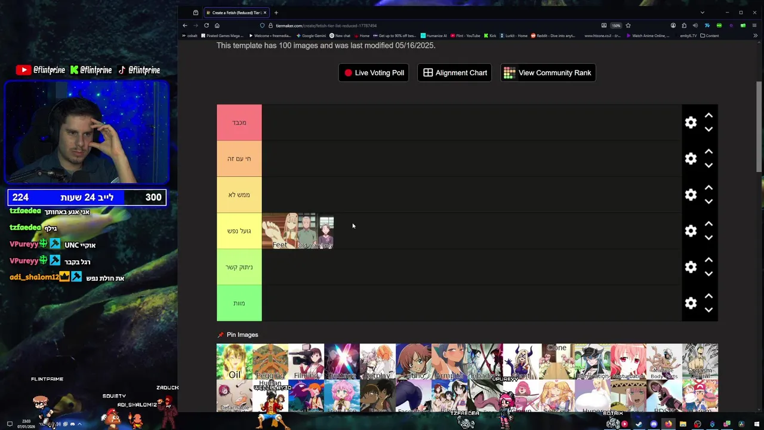This screenshot has height=430, width=764.
Task: Open Discord from the Windows taskbar
Action: [654, 424]
